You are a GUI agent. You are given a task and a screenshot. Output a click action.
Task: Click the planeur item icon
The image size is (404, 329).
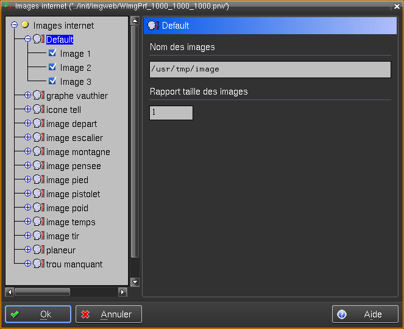[x=39, y=250]
